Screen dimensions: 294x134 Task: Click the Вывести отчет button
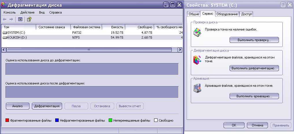pyautogui.click(x=130, y=106)
